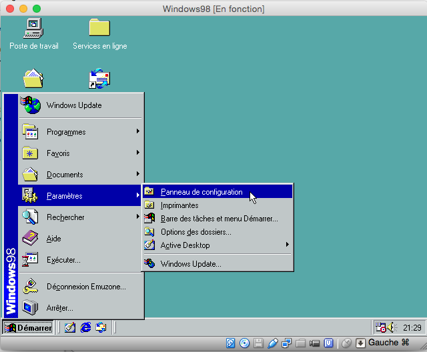Click the Déconnexion key icon
427x352 pixels.
(30, 286)
